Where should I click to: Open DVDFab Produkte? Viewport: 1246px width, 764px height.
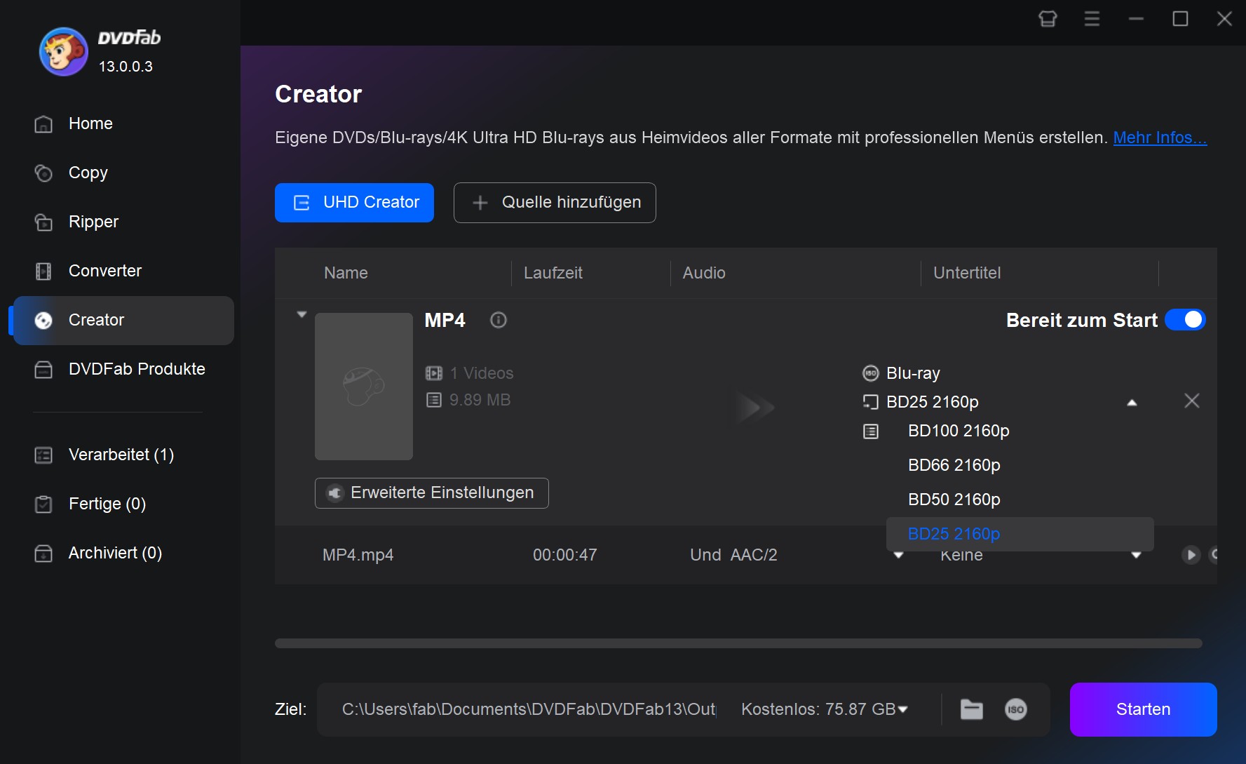coord(123,369)
